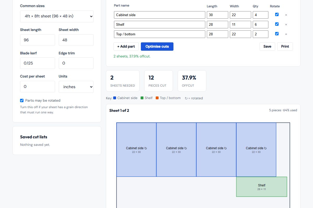This screenshot has height=208, width=313.
Task: Select the green Shelf piece on sheet
Action: tap(262, 187)
